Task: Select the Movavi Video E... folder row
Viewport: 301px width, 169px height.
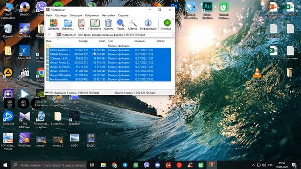Action: [x=108, y=71]
